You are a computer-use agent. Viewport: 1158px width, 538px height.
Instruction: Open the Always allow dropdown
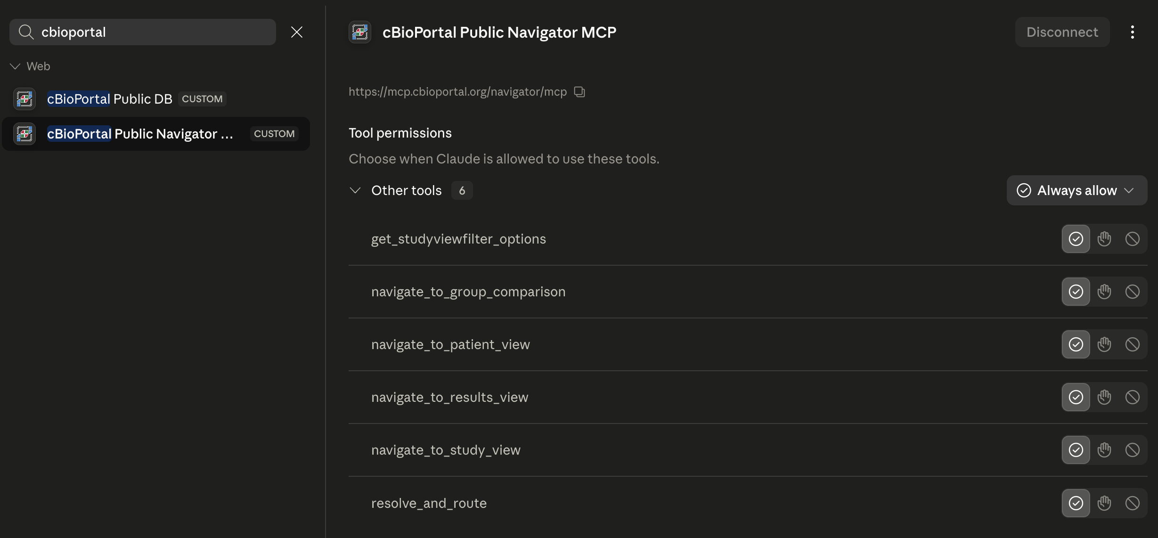pyautogui.click(x=1077, y=190)
